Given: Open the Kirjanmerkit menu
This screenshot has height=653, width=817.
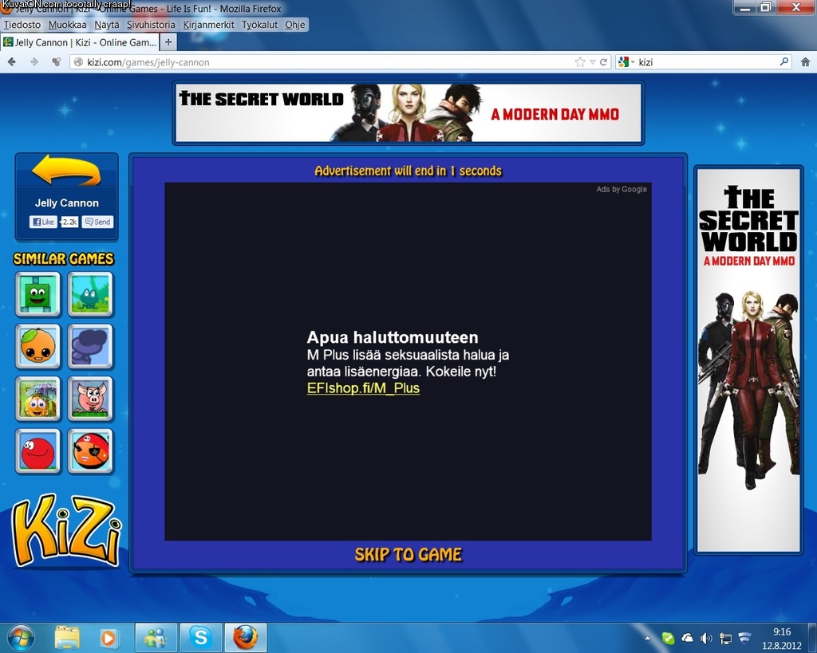Looking at the screenshot, I should click(208, 25).
